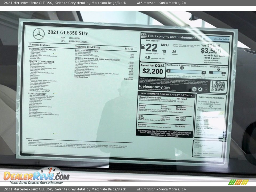Click the Mercedes-Benz star logo on the sticker
The height and width of the screenshot is (192, 256).
39,34
